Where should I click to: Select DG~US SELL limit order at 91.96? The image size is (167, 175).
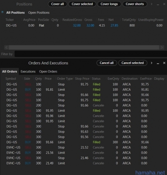[x=83, y=116]
